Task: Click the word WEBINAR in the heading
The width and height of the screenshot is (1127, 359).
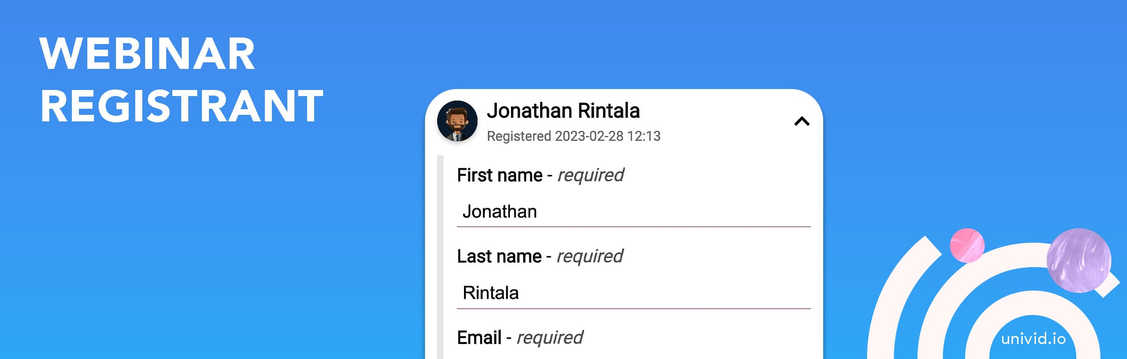Action: click(x=147, y=54)
